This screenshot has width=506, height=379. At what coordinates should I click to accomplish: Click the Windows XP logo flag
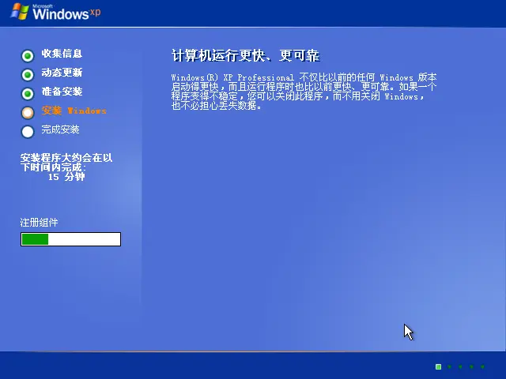[x=20, y=12]
